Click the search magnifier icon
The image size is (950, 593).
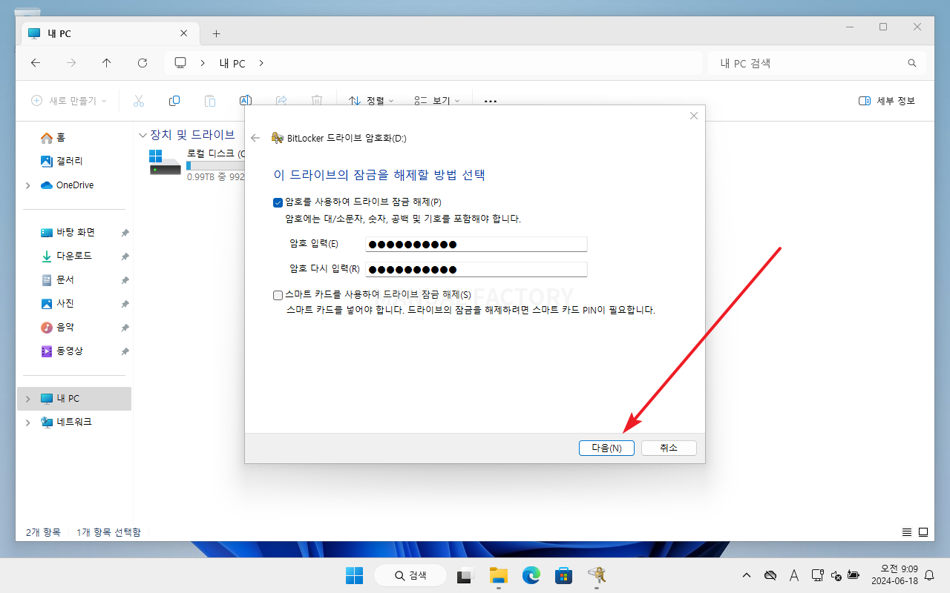tap(912, 63)
